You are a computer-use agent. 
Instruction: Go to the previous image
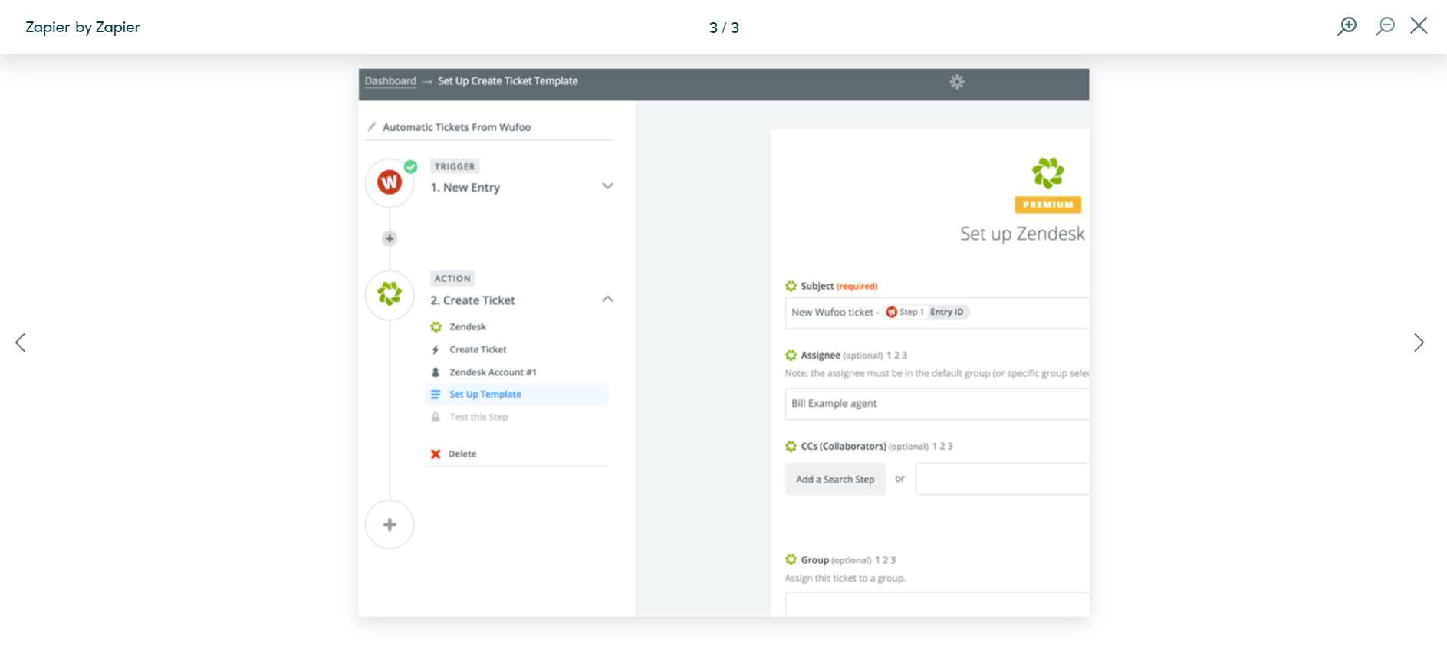click(x=21, y=343)
